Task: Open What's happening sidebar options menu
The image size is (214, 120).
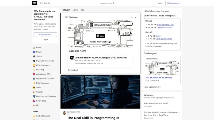Action: coord(179,11)
